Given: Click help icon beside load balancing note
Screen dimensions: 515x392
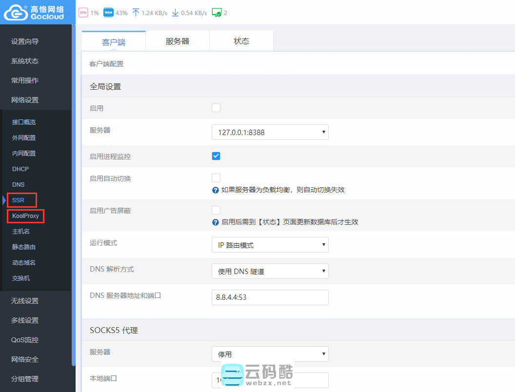Looking at the screenshot, I should (x=215, y=190).
